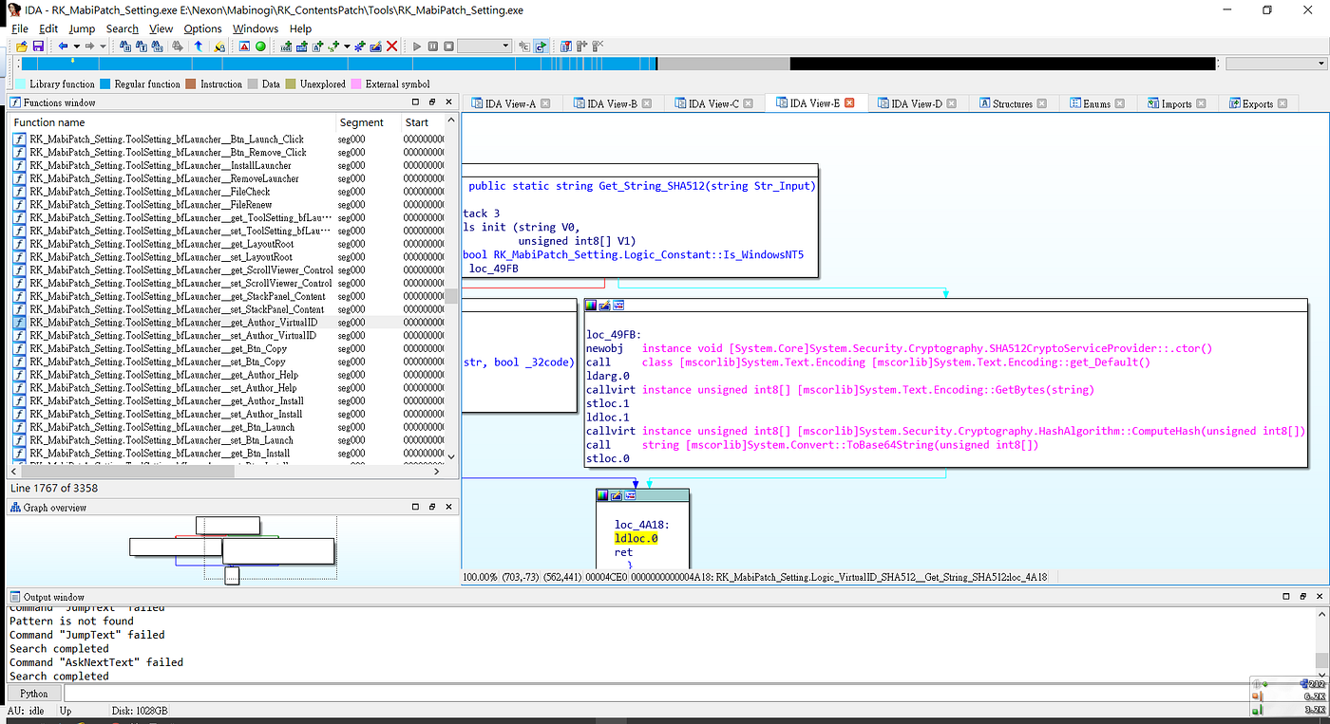
Task: Open the back navigation history dropdown arrow
Action: [77, 46]
